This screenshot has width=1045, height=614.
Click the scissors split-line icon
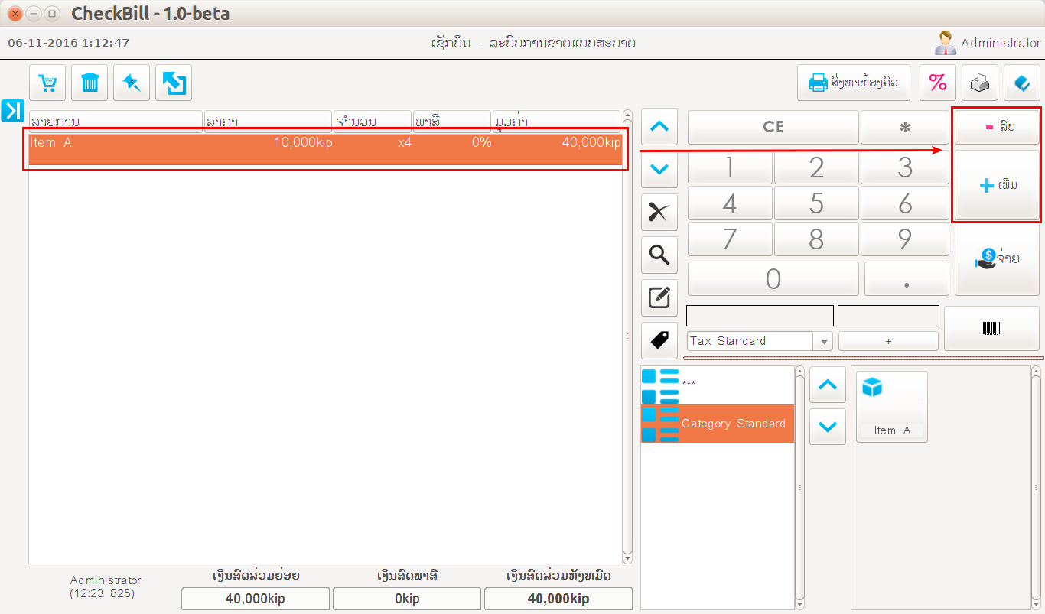coord(659,213)
